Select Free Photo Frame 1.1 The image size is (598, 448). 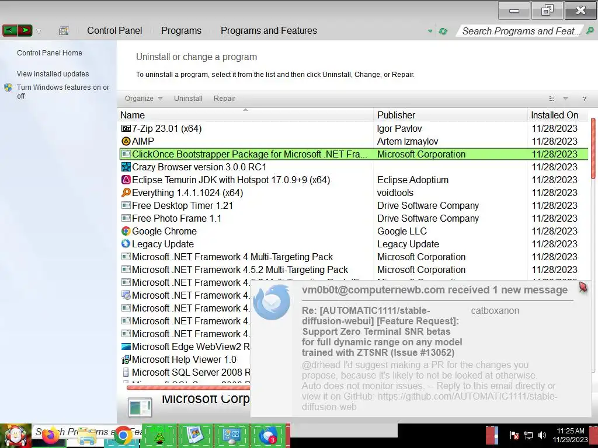point(176,219)
